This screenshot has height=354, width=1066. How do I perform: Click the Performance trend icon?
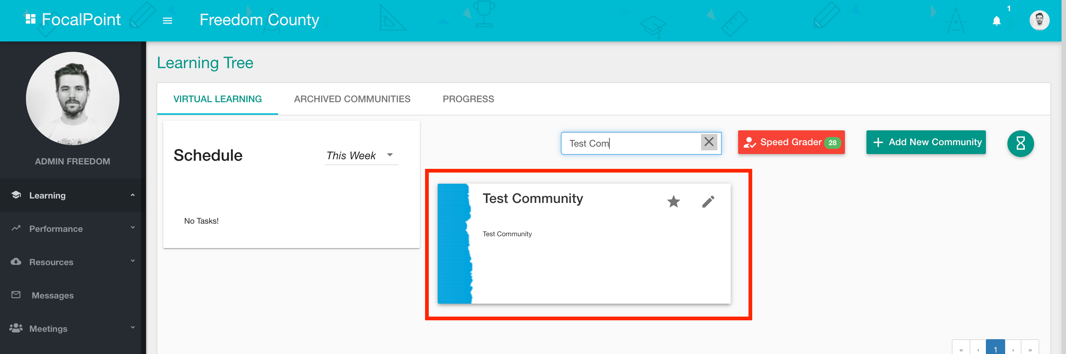pos(16,228)
